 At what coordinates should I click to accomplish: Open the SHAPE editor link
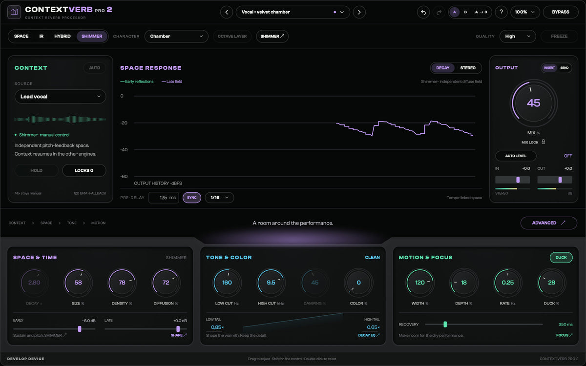(x=178, y=335)
